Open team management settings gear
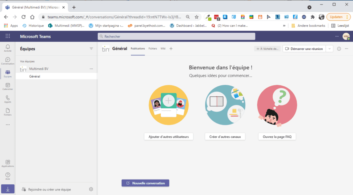This screenshot has height=195, width=353. [91, 189]
